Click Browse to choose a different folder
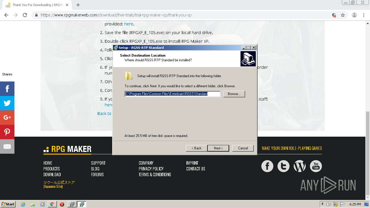 [x=234, y=94]
